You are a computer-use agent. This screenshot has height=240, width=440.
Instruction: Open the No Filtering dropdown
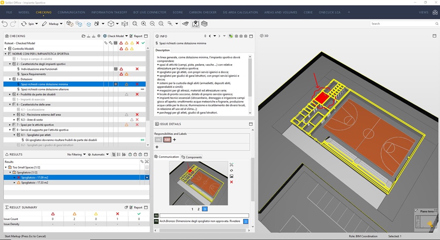pyautogui.click(x=76, y=155)
